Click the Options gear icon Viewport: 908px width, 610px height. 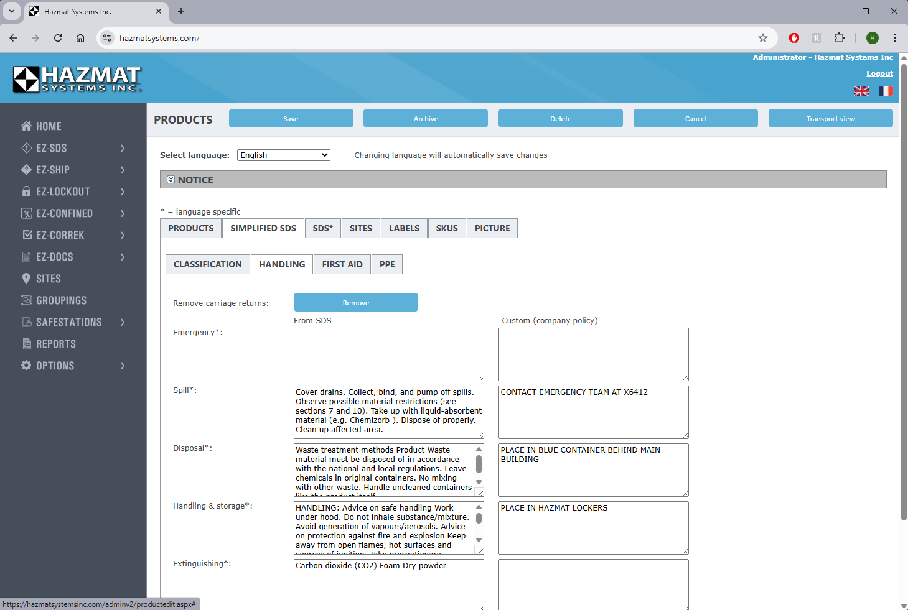tap(26, 366)
